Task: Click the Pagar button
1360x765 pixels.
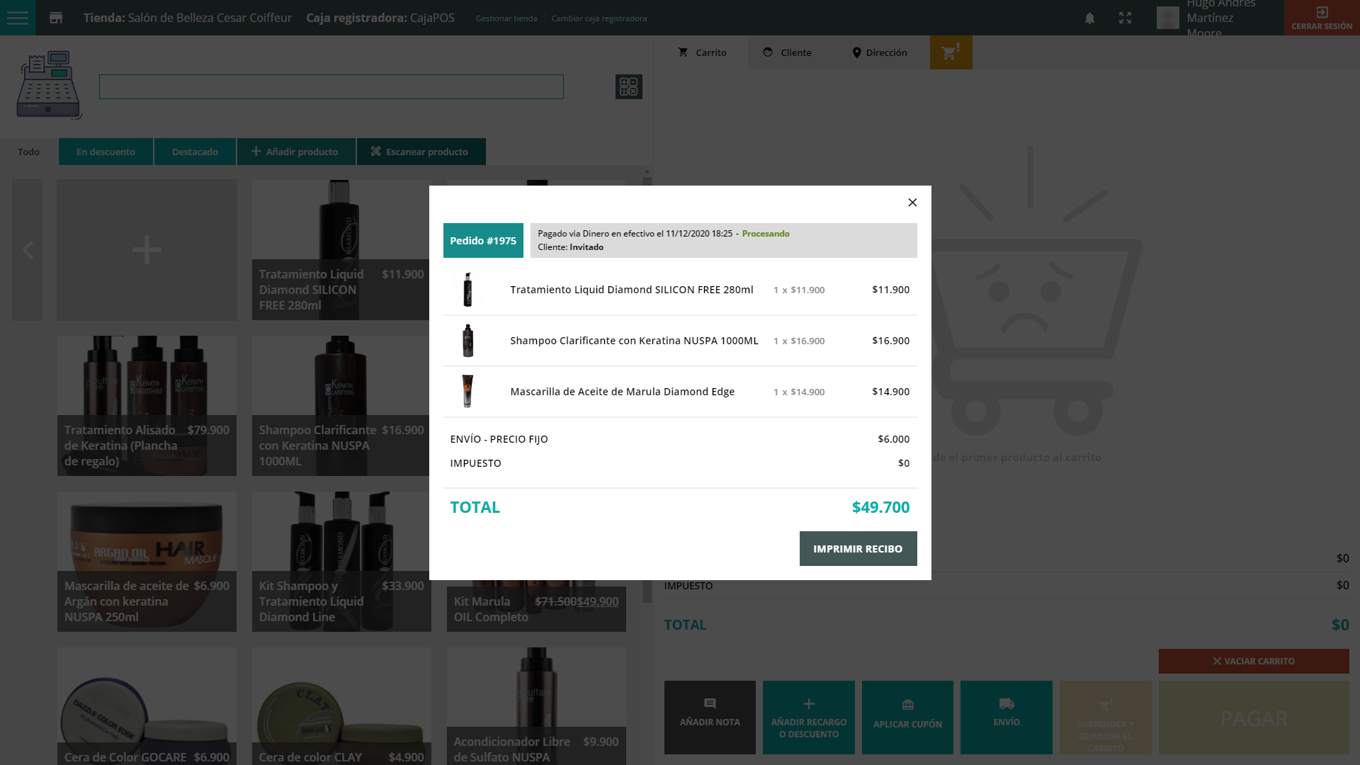Action: click(x=1254, y=718)
